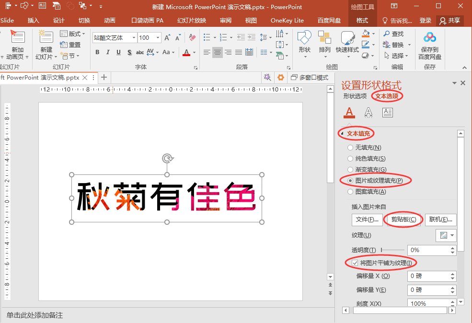Open font size dropdown 100
472x323 pixels.
coord(158,38)
